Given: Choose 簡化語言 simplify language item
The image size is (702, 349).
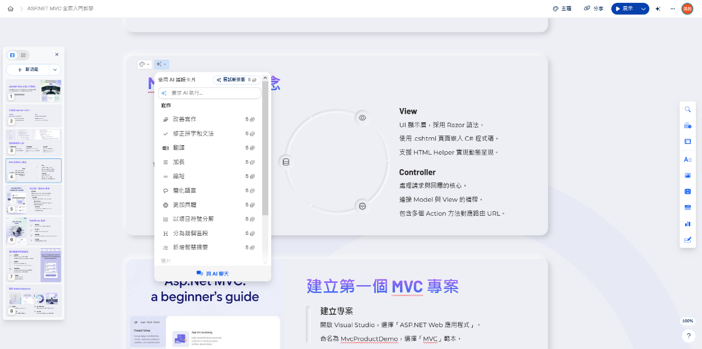Looking at the screenshot, I should [x=209, y=190].
